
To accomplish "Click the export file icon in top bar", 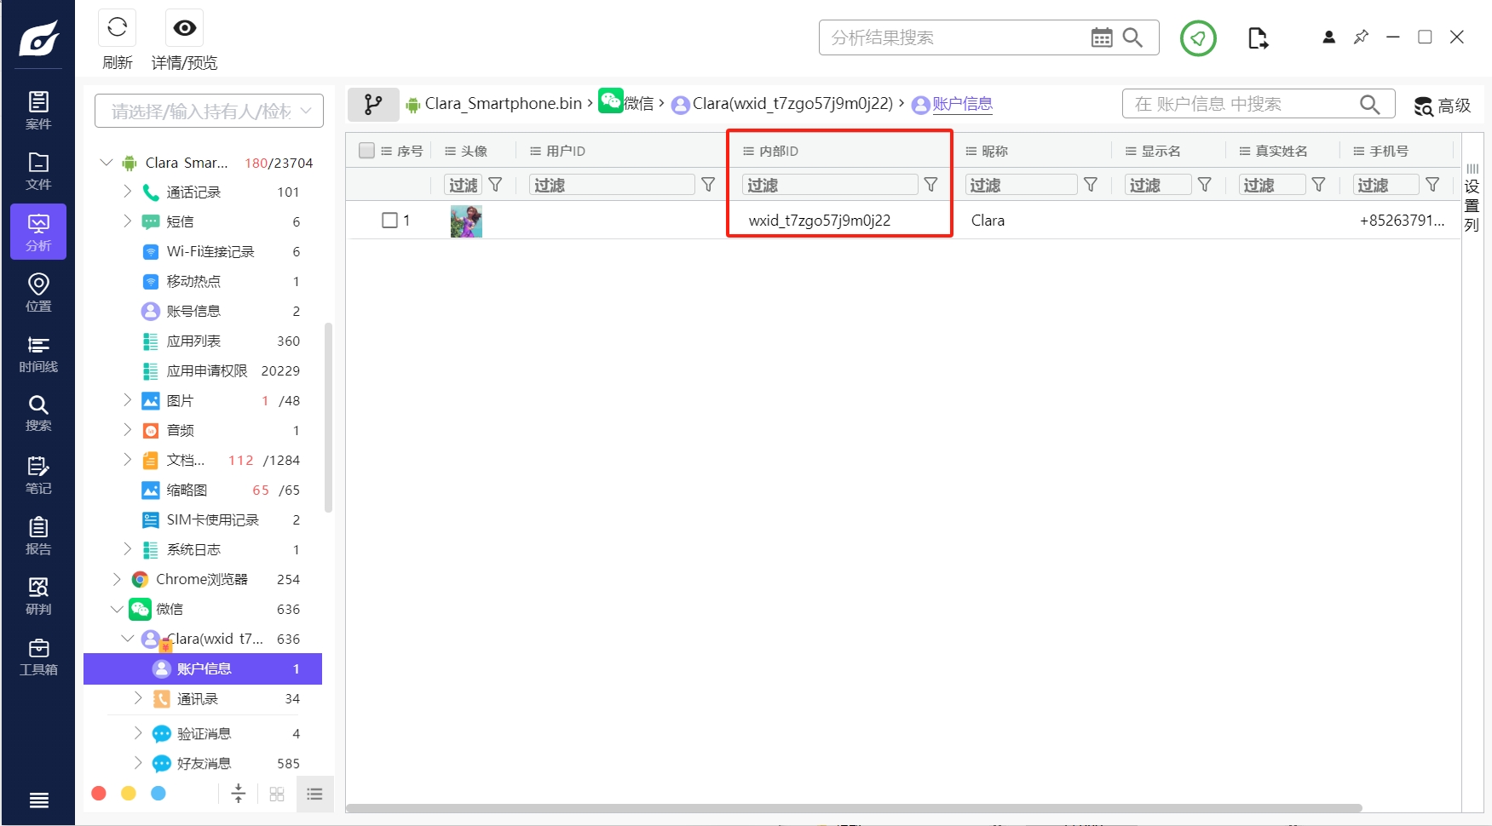I will pos(1258,38).
